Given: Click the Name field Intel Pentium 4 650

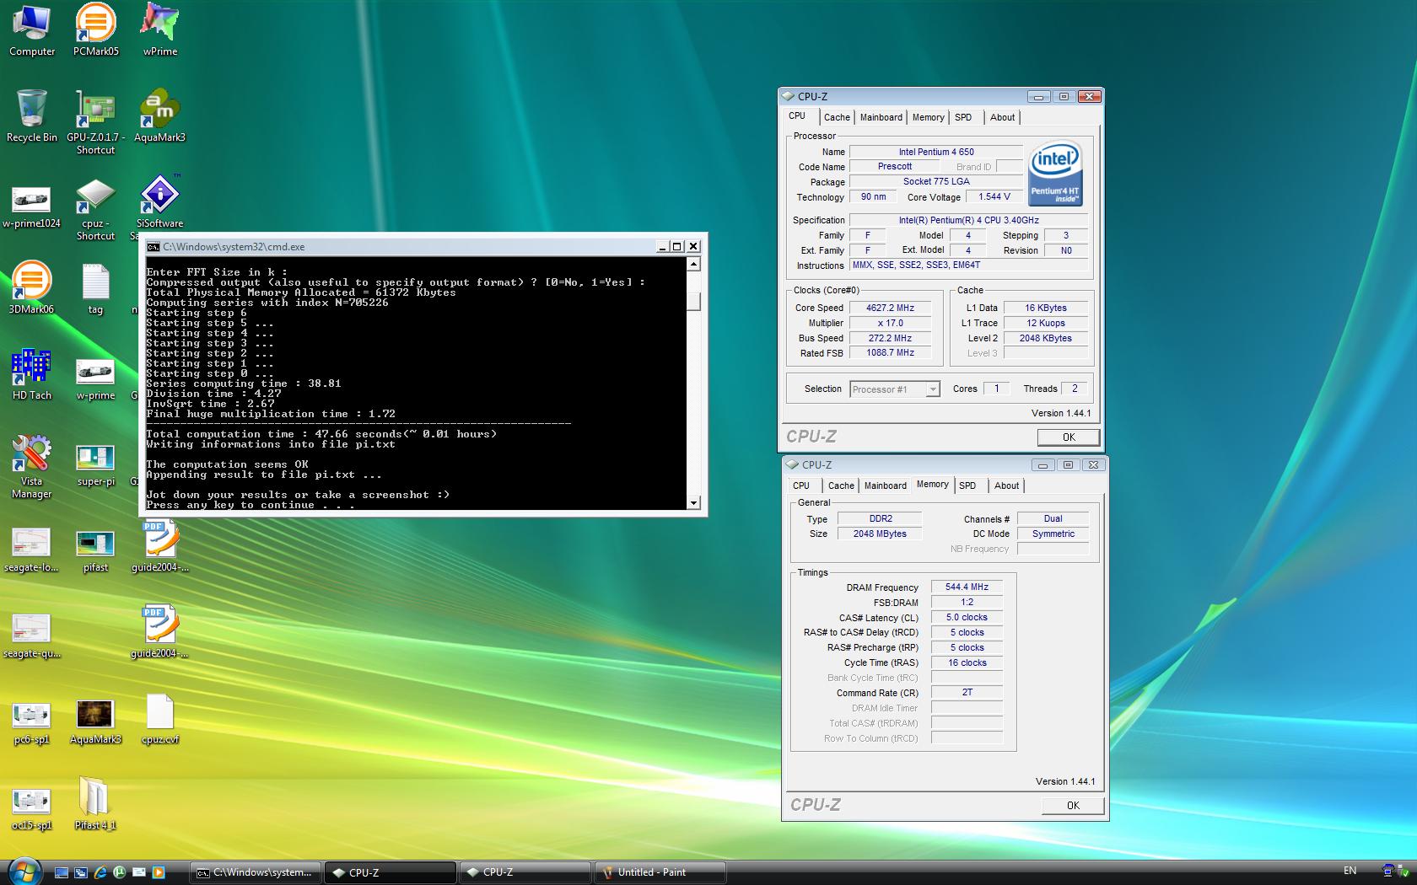Looking at the screenshot, I should [935, 152].
